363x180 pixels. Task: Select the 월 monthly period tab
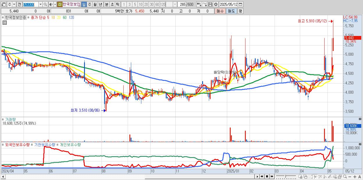tap(95, 4)
